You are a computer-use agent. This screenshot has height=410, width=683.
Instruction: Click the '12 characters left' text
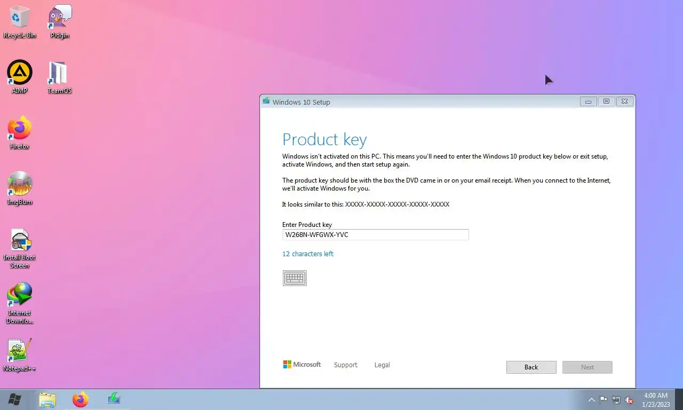pyautogui.click(x=308, y=254)
